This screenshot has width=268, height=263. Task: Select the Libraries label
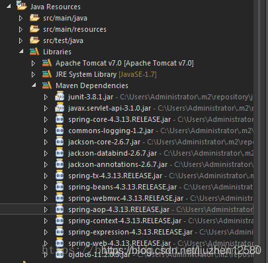pos(57,52)
